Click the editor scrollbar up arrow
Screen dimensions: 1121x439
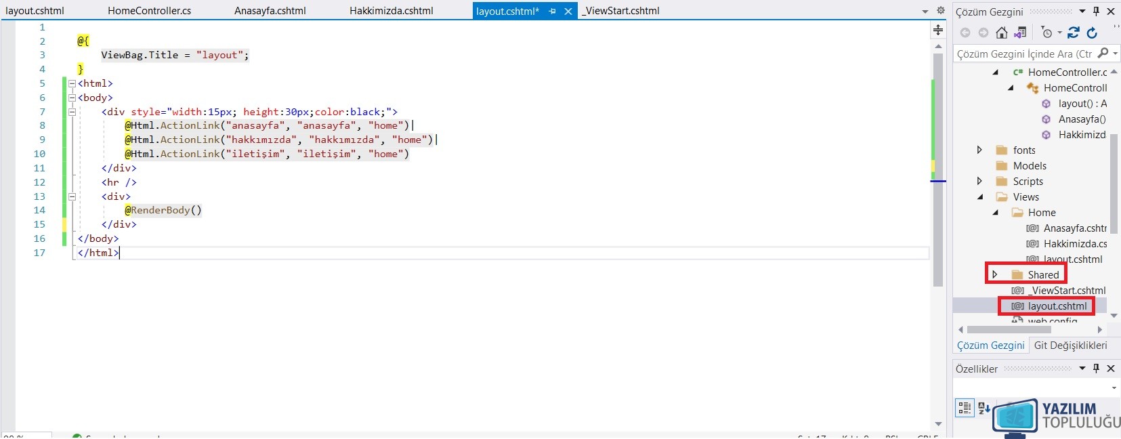tap(938, 47)
